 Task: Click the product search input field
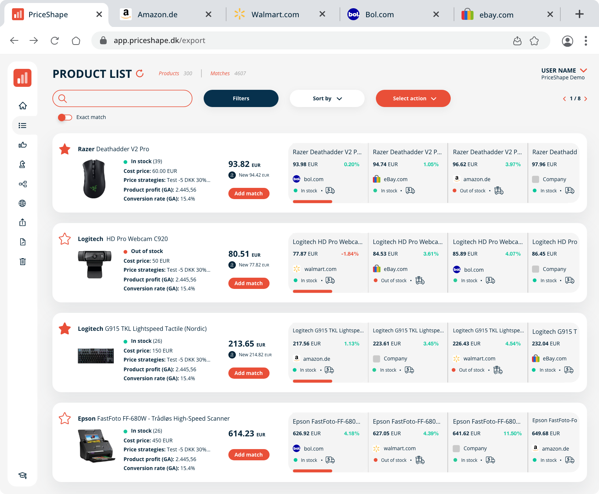click(122, 98)
